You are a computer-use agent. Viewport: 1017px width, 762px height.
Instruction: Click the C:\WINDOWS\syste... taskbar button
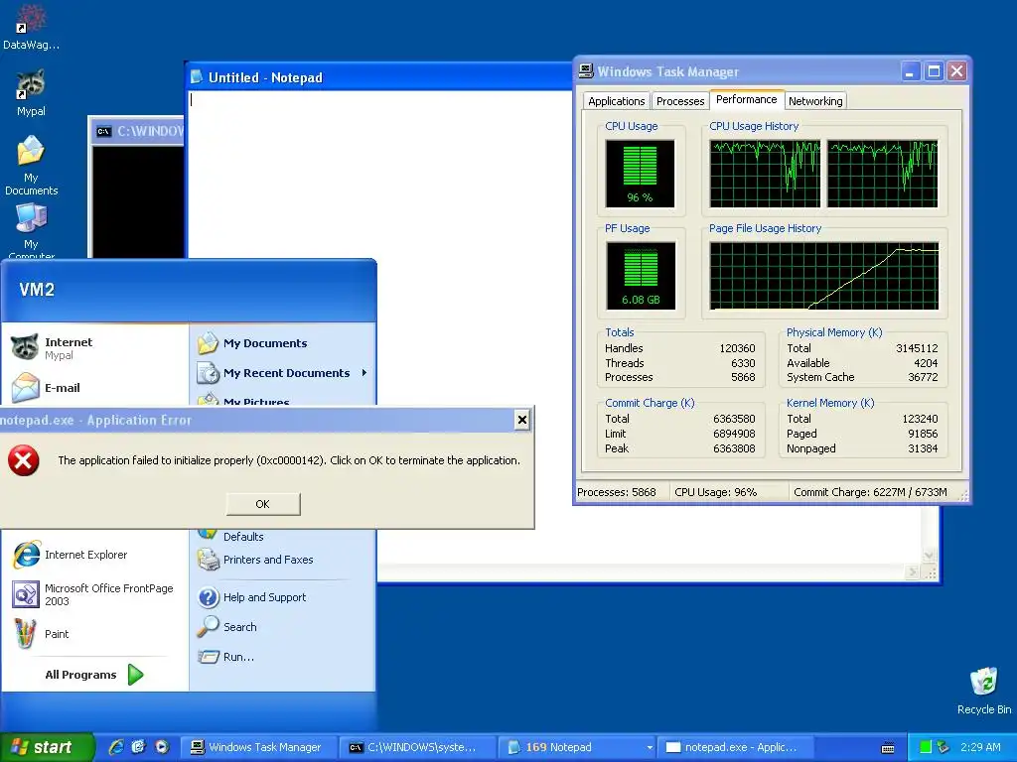(418, 747)
